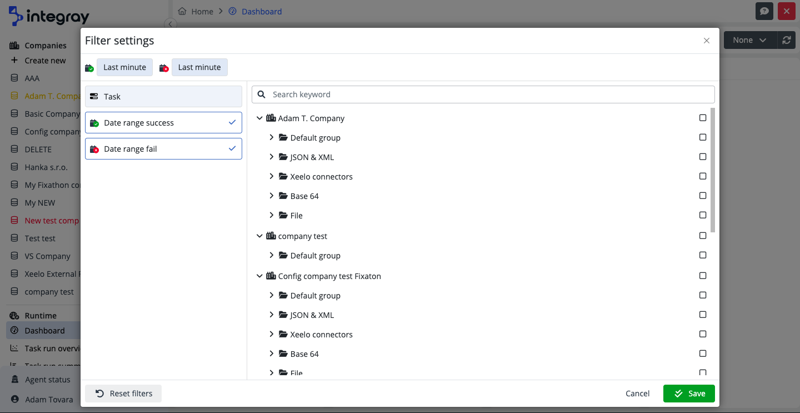Click the Adam T. Company building icon
Viewport: 800px width, 413px height.
click(x=271, y=118)
